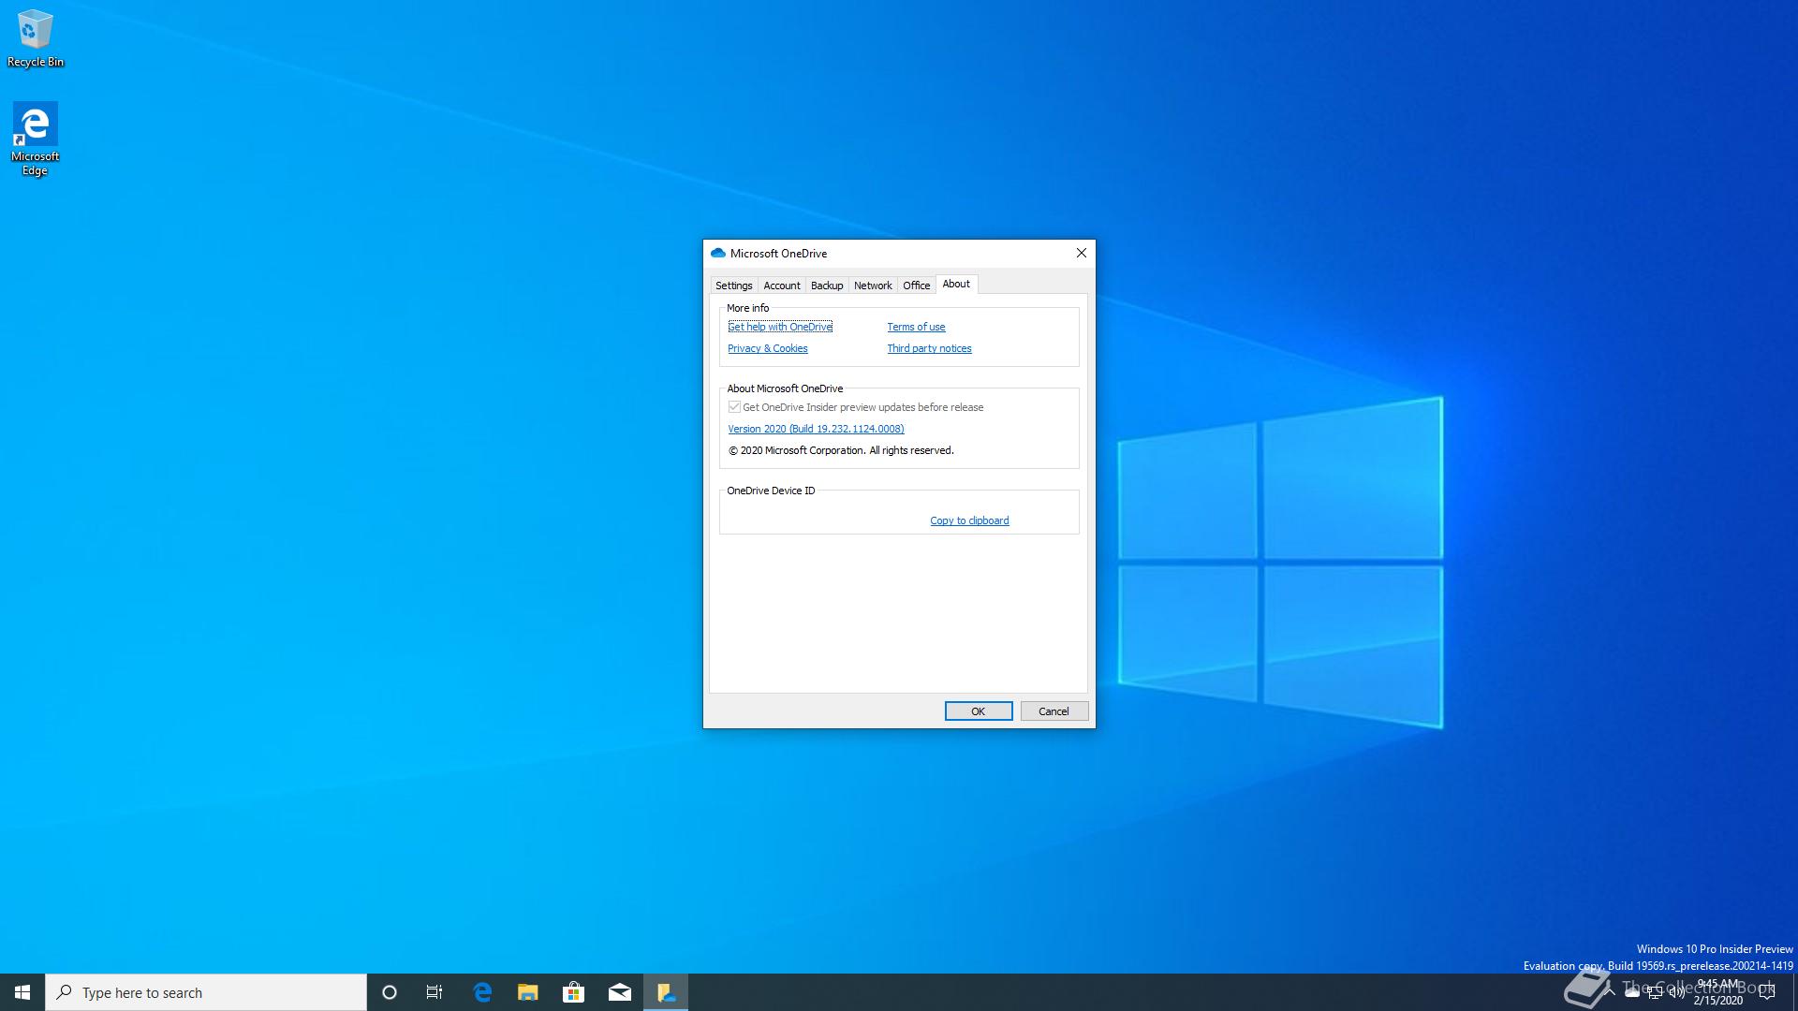Screen dimensions: 1798x1011
Task: Open the Privacy & Cookies link
Action: pyautogui.click(x=768, y=348)
